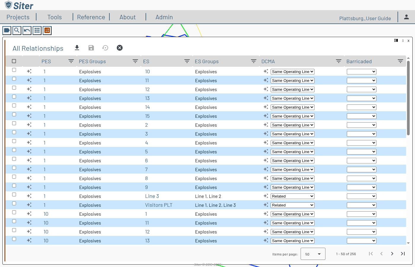Click the save disk icon
Image resolution: width=415 pixels, height=267 pixels.
click(x=91, y=48)
